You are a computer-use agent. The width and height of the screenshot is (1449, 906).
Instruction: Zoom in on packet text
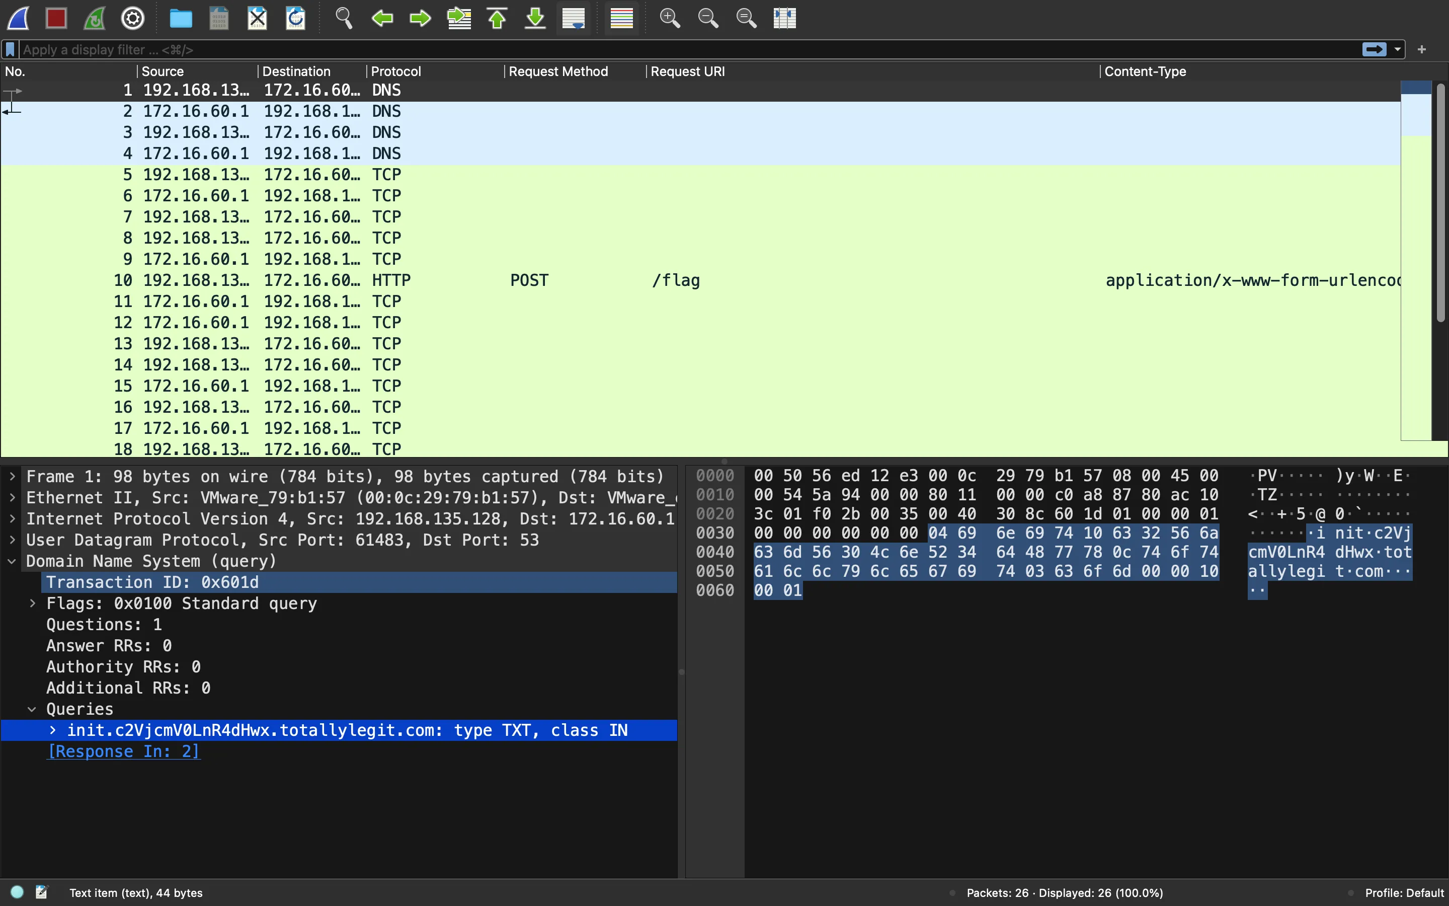click(670, 18)
